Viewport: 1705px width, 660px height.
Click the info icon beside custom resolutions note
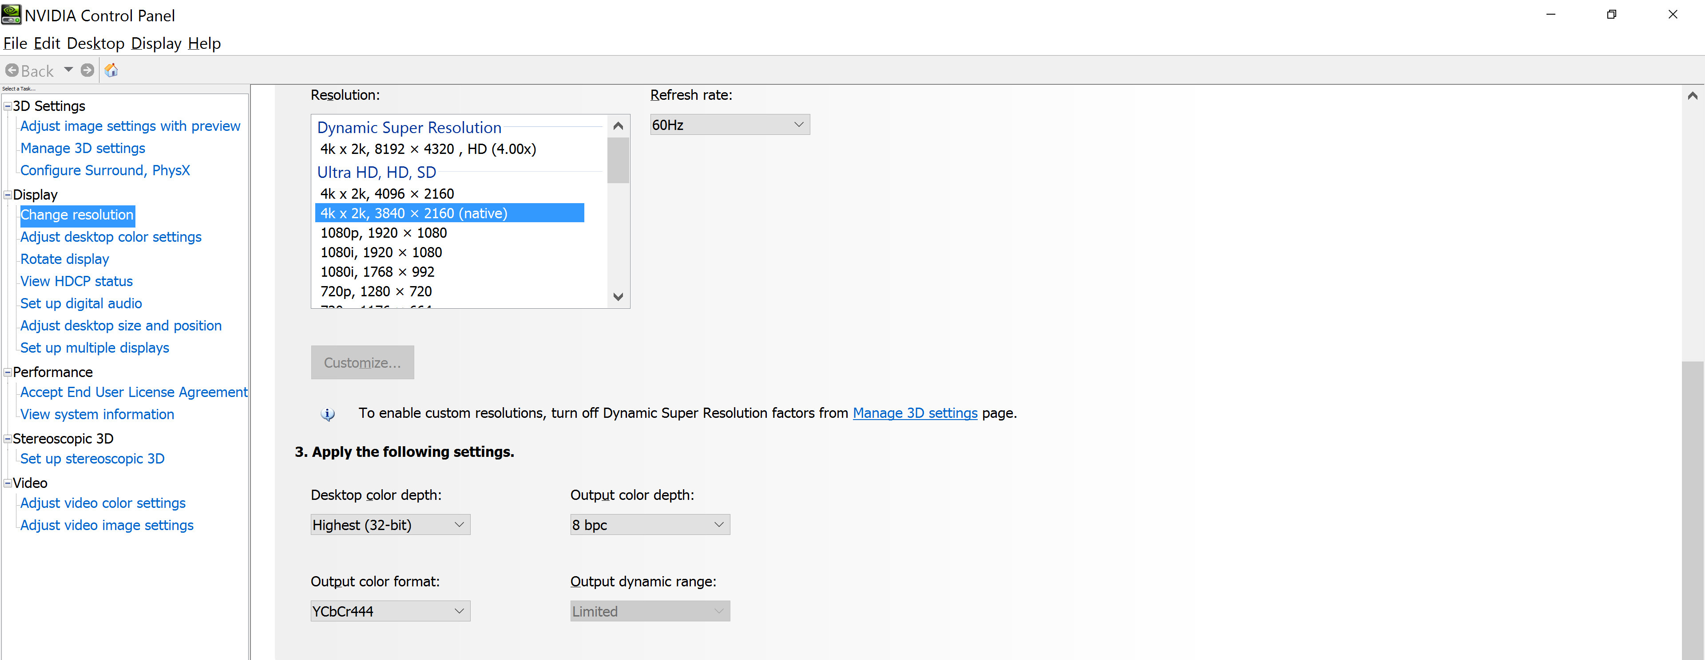tap(328, 414)
